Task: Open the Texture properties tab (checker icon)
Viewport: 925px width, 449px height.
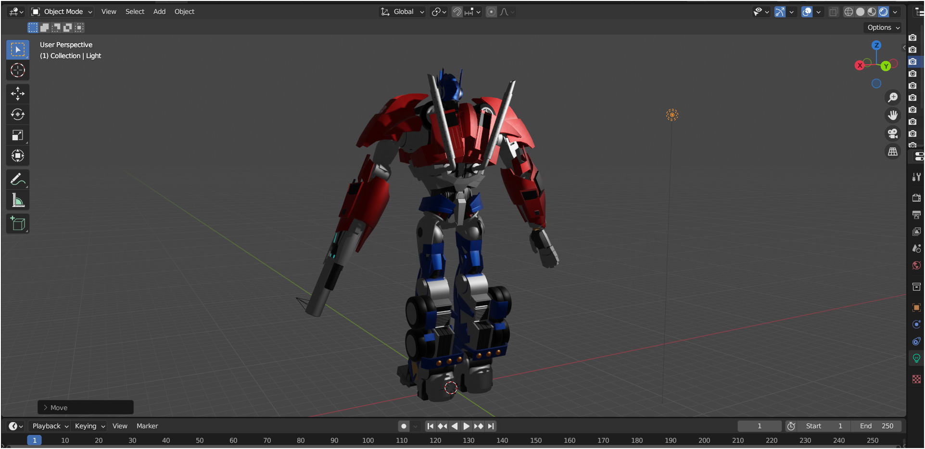Action: point(916,379)
